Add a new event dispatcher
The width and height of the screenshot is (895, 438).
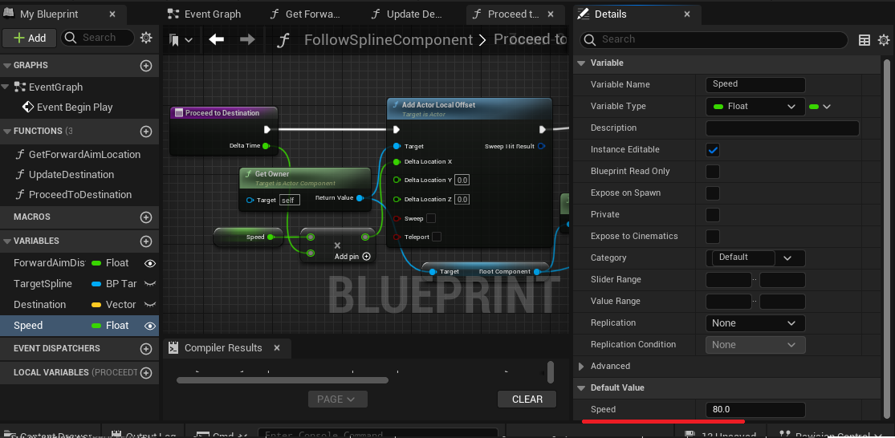point(146,348)
